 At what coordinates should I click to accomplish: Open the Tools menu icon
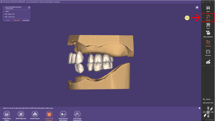pyautogui.click(x=208, y=25)
